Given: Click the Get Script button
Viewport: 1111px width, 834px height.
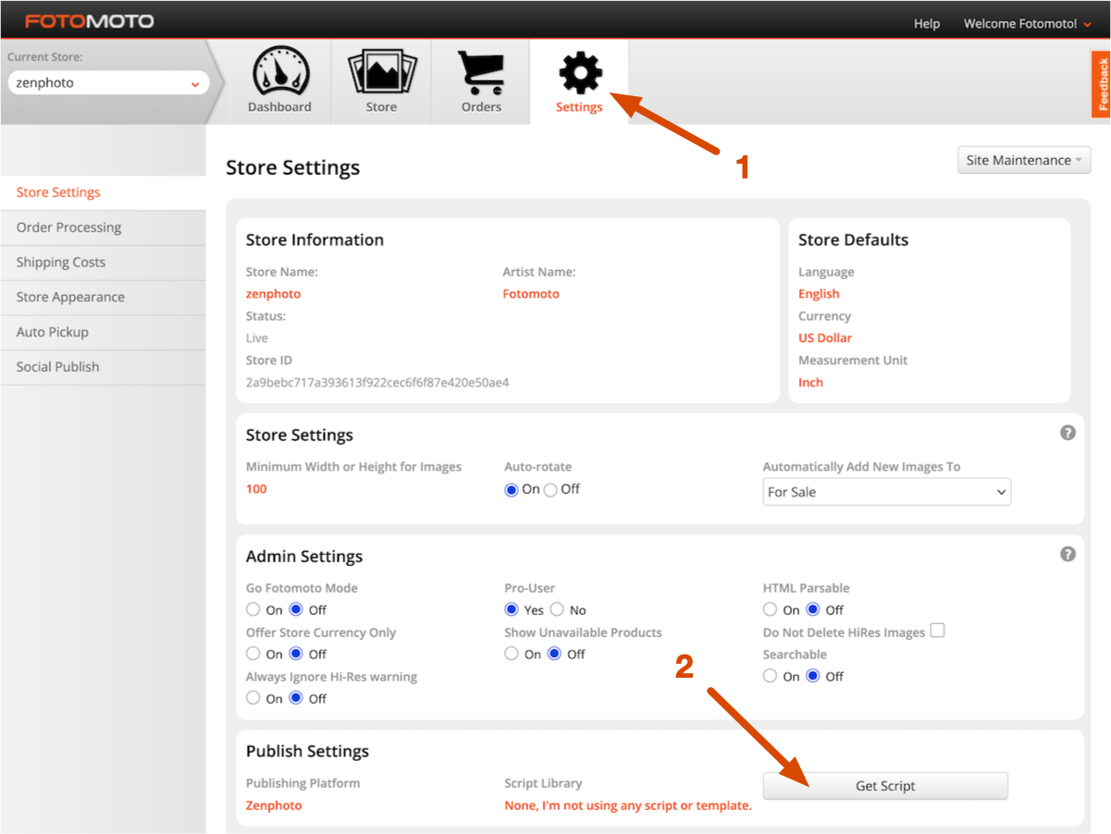Looking at the screenshot, I should [885, 786].
